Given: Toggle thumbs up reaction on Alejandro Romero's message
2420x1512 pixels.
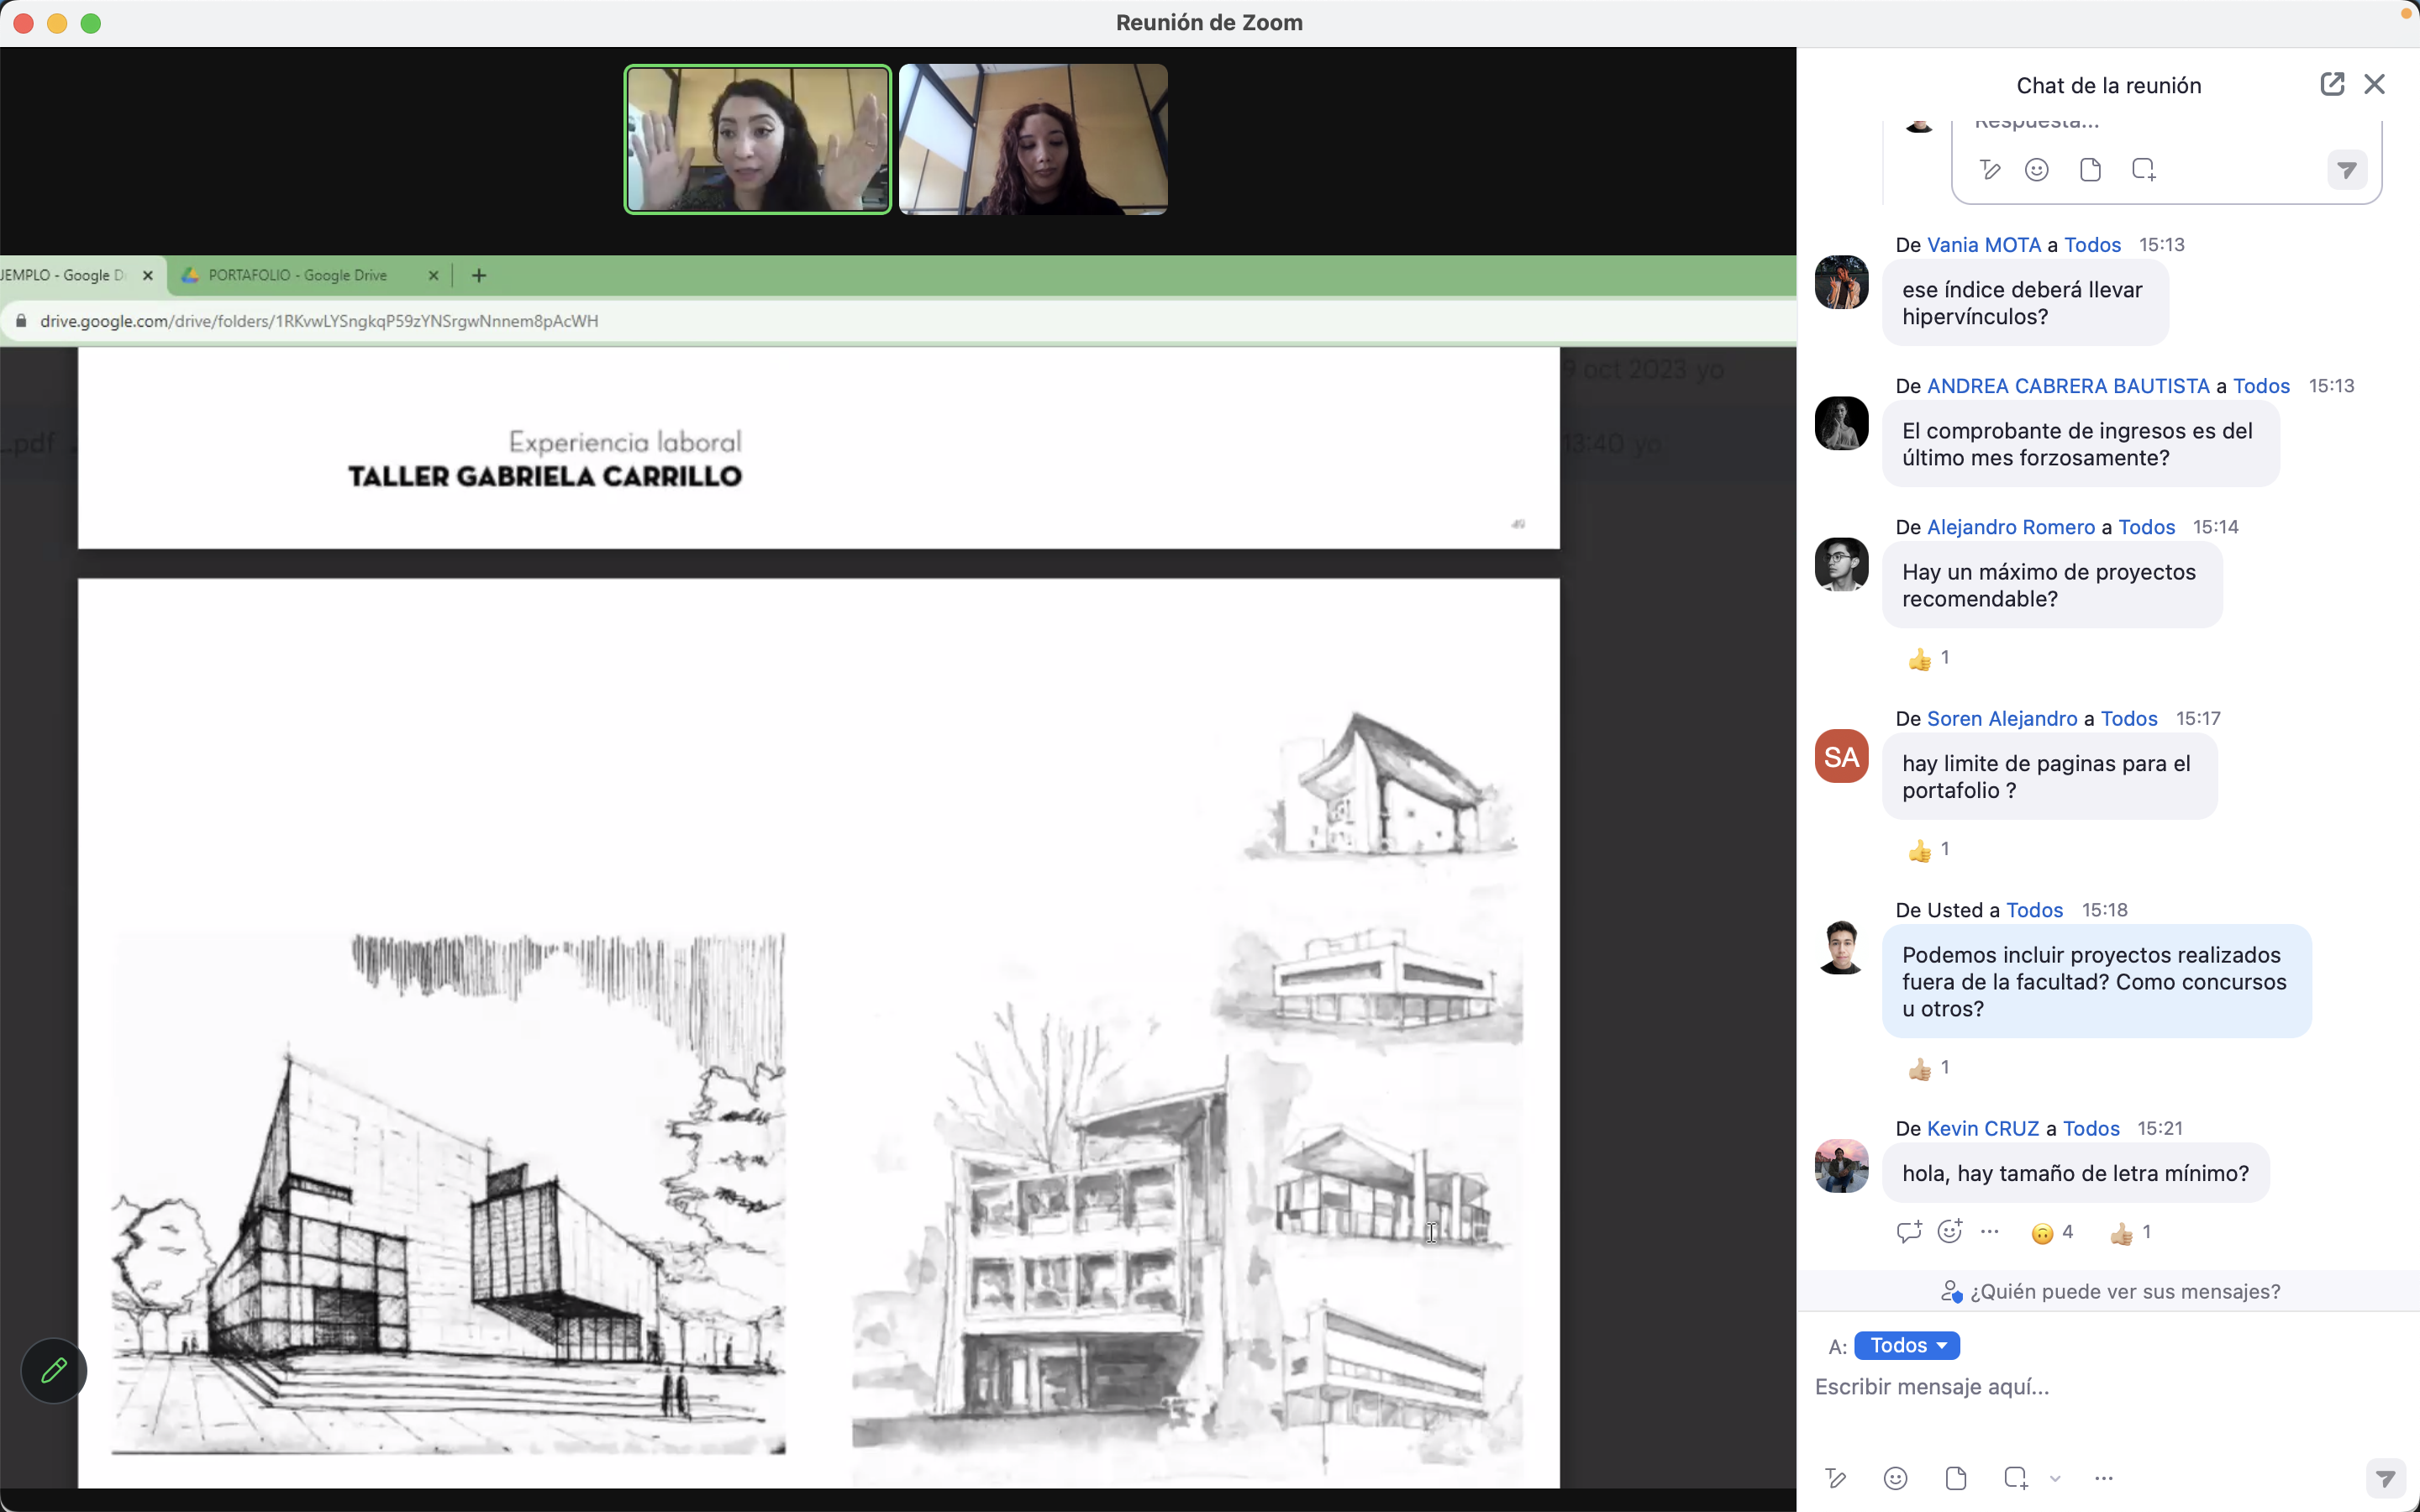Looking at the screenshot, I should (1929, 658).
